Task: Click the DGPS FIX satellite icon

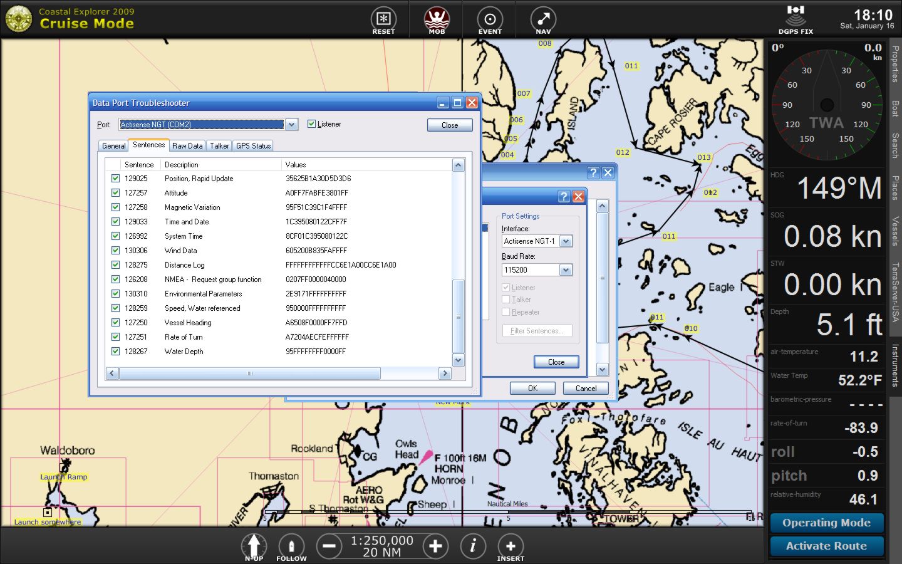Action: point(796,19)
